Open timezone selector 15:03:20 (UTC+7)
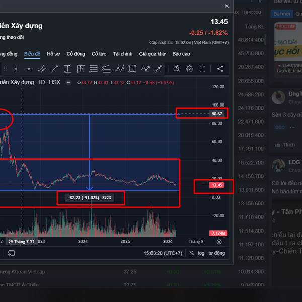 163,253
